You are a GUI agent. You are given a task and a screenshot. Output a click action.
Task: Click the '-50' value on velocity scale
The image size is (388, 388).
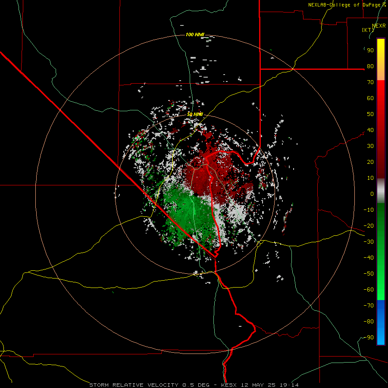[x=369, y=274]
